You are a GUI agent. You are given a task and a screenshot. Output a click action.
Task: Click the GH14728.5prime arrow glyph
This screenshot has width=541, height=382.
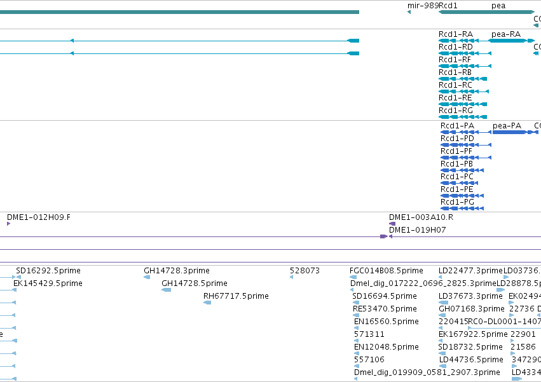(x=167, y=290)
